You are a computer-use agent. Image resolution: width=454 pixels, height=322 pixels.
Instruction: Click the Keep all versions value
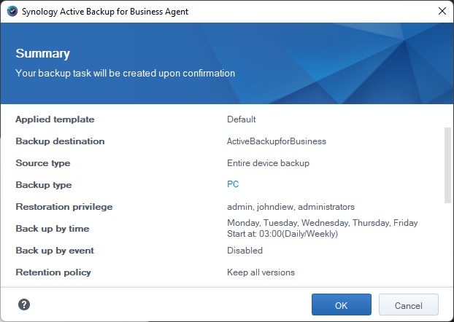point(261,272)
